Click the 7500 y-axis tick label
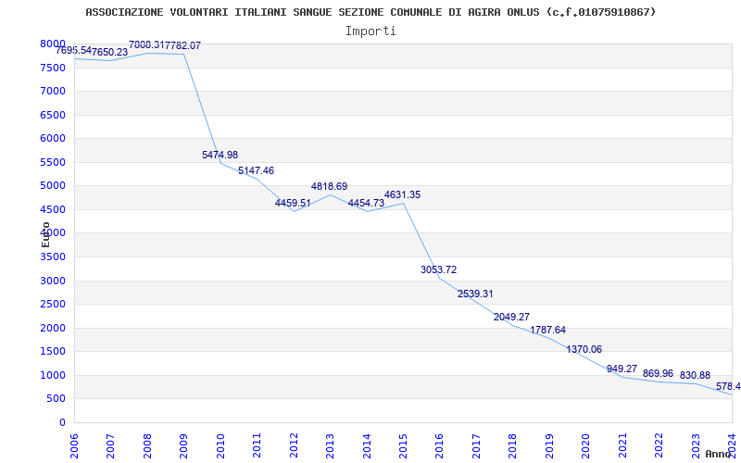This screenshot has height=463, width=741. tap(53, 68)
